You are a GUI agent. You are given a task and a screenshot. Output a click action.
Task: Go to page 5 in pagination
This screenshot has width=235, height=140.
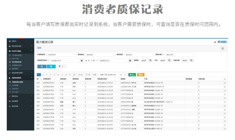pyautogui.click(x=55, y=75)
